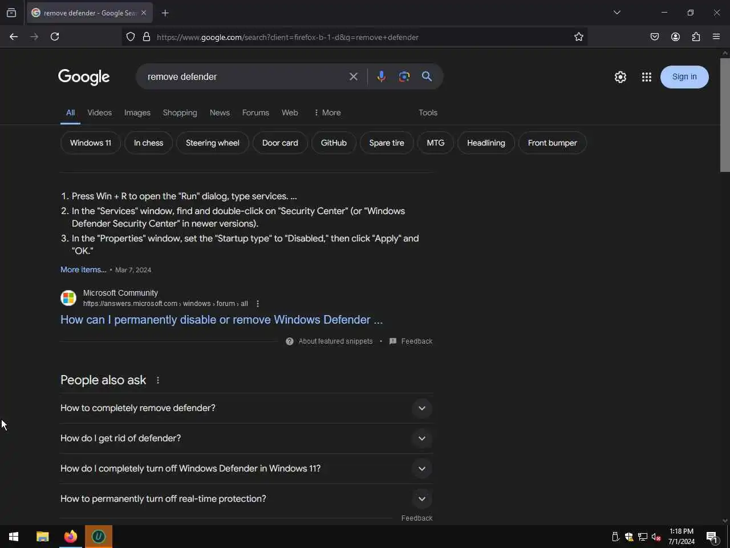Select the 'In chess' suggestion chip
This screenshot has height=548, width=730.
coord(148,143)
